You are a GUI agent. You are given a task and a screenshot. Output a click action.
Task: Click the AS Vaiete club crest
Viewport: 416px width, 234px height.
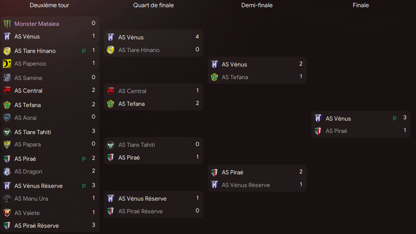tap(7, 213)
